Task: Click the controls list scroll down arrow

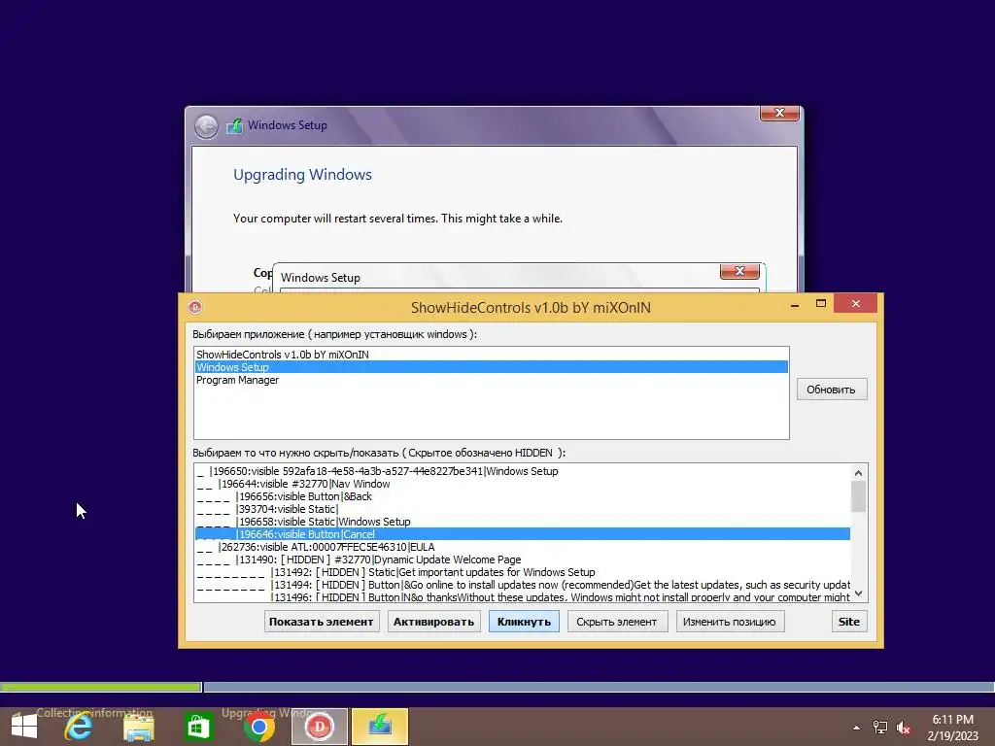Action: [x=859, y=593]
